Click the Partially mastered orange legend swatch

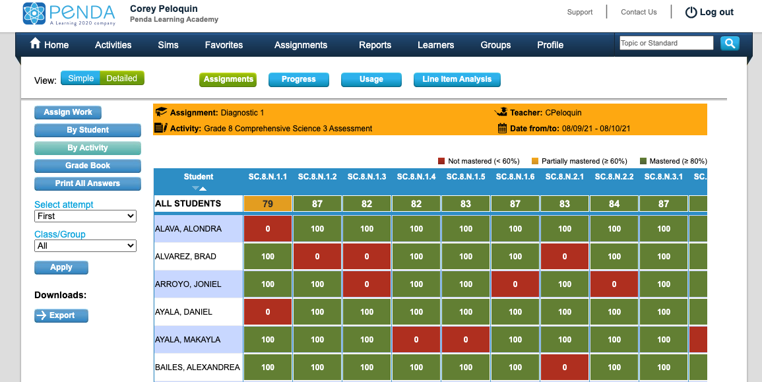(535, 161)
